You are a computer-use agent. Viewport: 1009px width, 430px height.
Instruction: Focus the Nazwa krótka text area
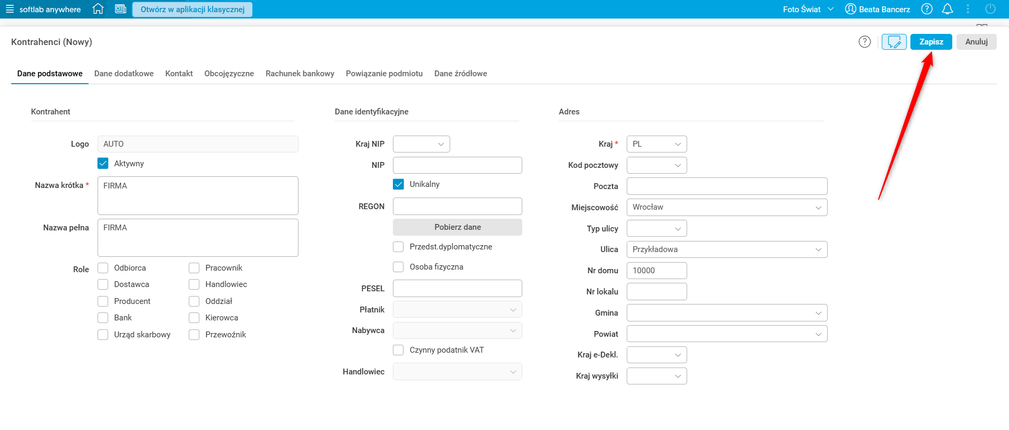(x=198, y=195)
